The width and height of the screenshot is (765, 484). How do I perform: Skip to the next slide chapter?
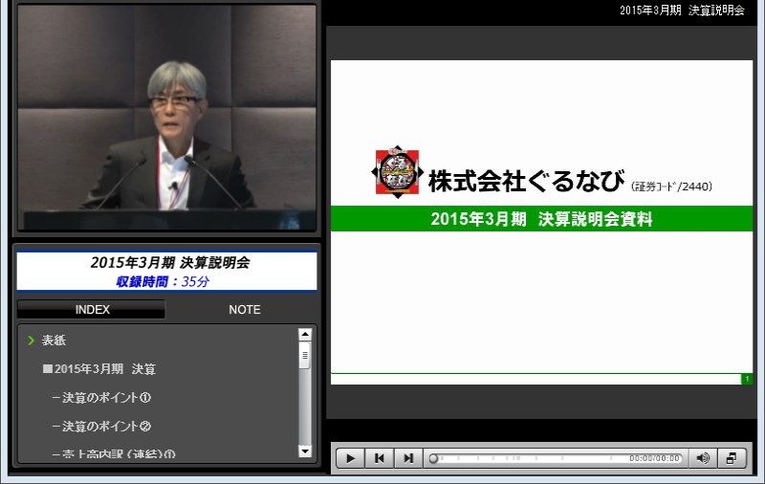[408, 458]
